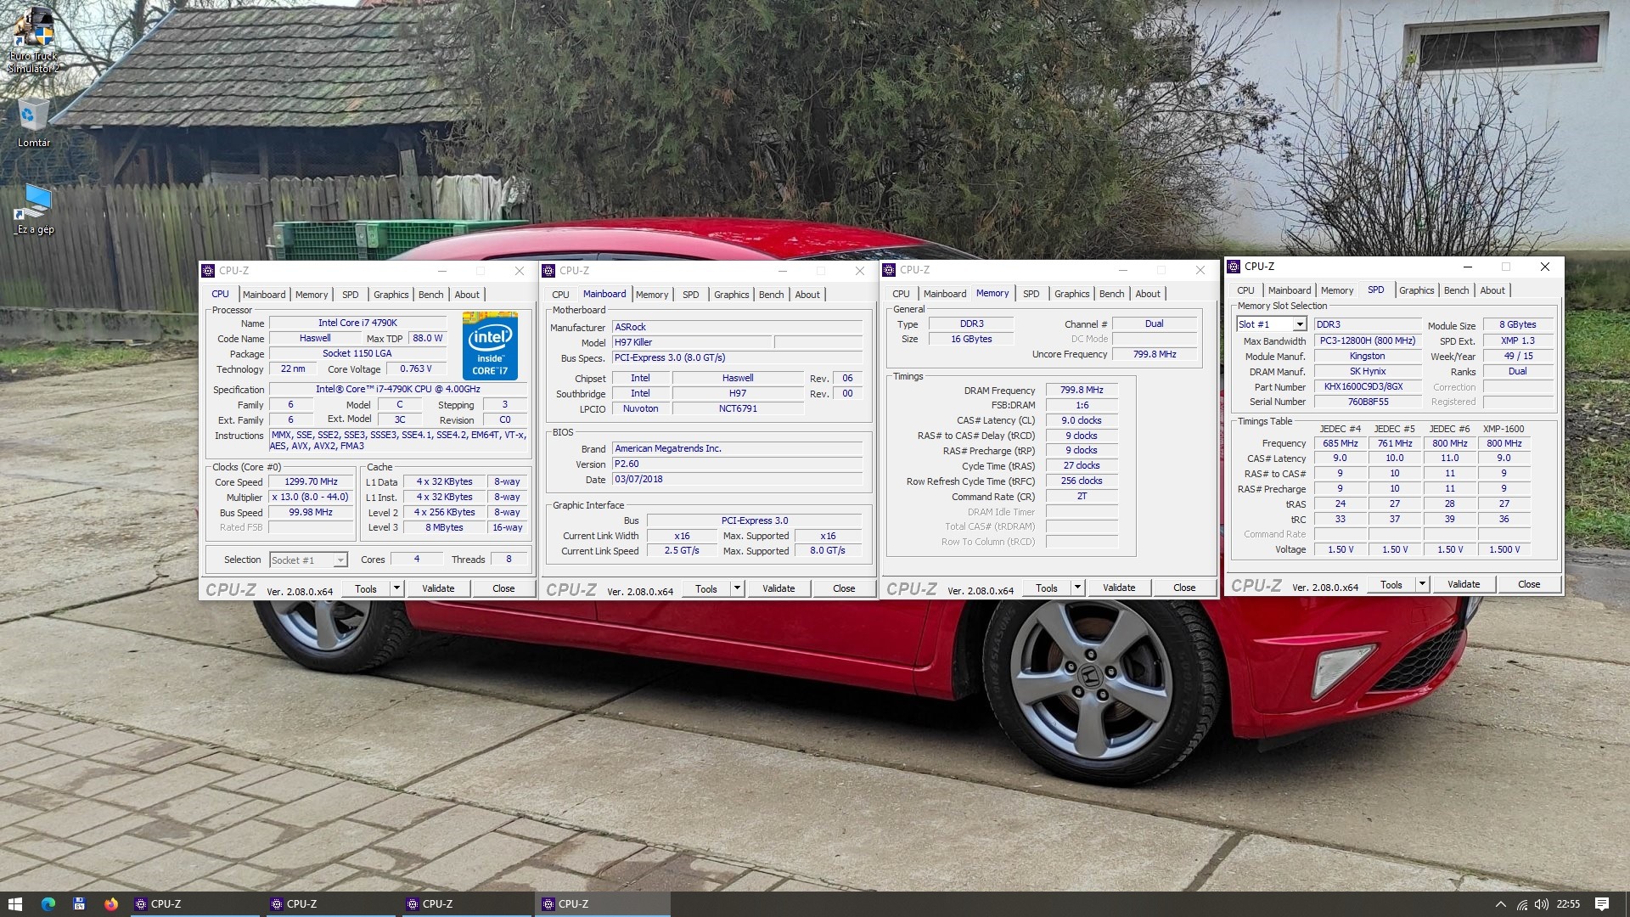Image resolution: width=1630 pixels, height=917 pixels.
Task: Open the Bench tab in Mainboard window
Action: click(x=771, y=295)
